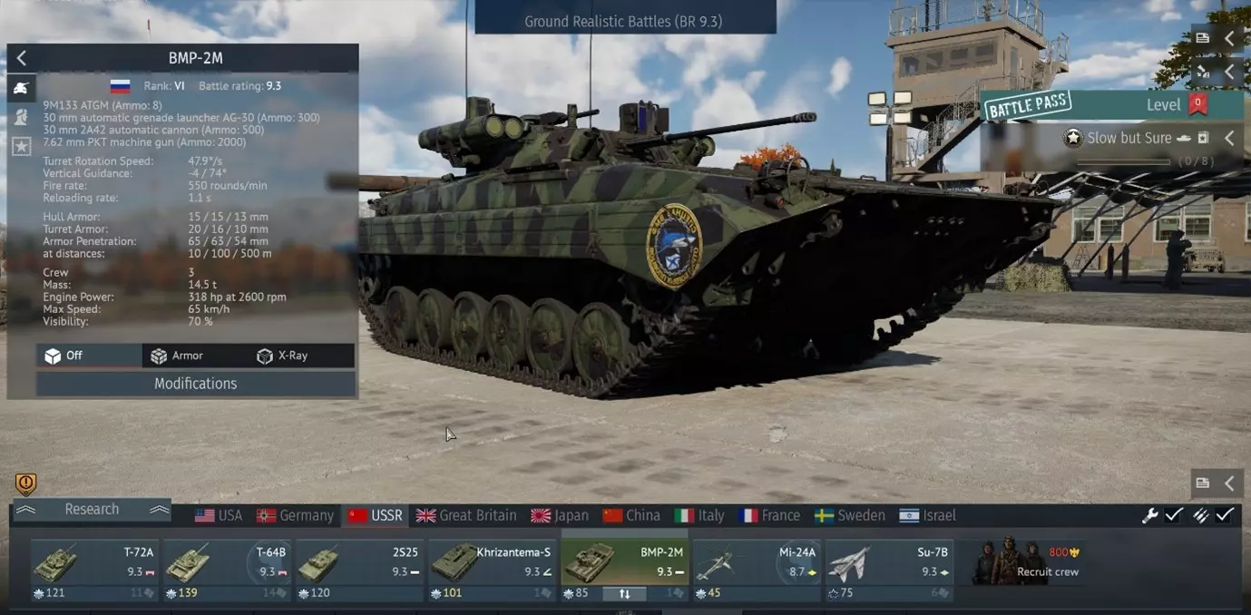Viewport: 1251px width, 615px height.
Task: Open the star decorations icon tab
Action: [x=21, y=146]
